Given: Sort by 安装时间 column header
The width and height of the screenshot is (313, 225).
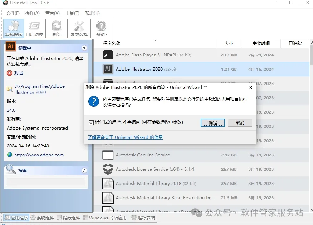Looking at the screenshot, I should point(261,44).
